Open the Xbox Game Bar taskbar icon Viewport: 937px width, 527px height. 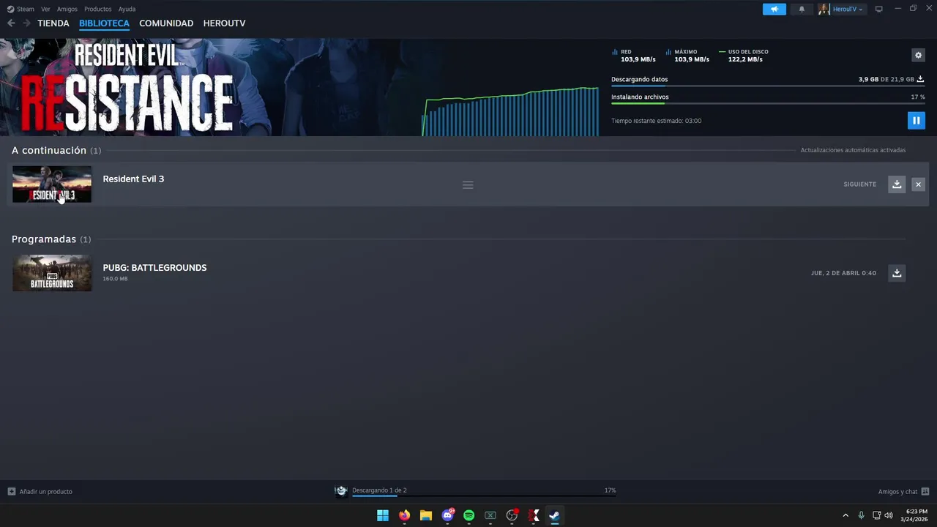pyautogui.click(x=490, y=515)
